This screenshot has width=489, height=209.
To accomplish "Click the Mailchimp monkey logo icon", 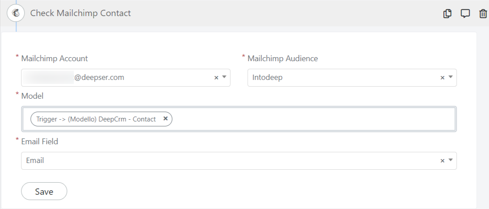I will click(x=16, y=13).
